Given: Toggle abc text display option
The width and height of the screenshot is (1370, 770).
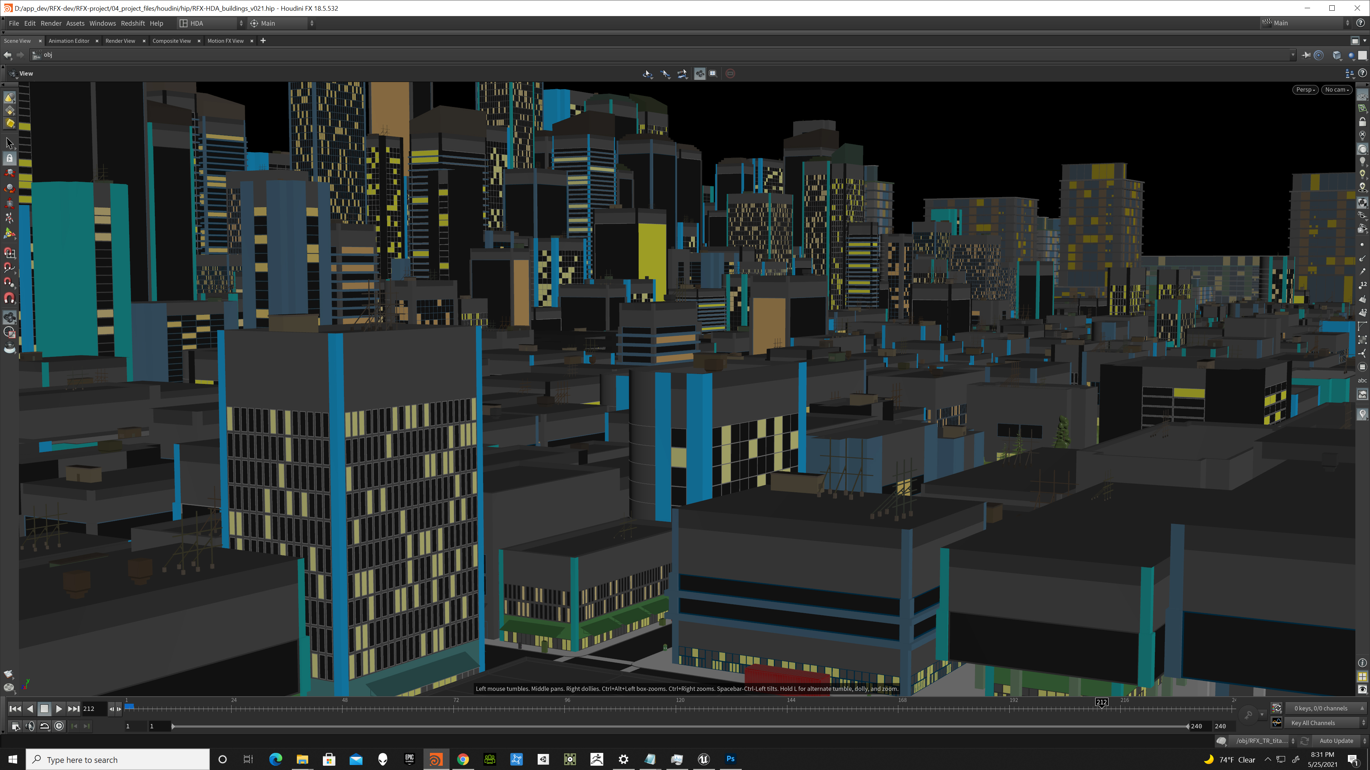Looking at the screenshot, I should pos(1362,380).
